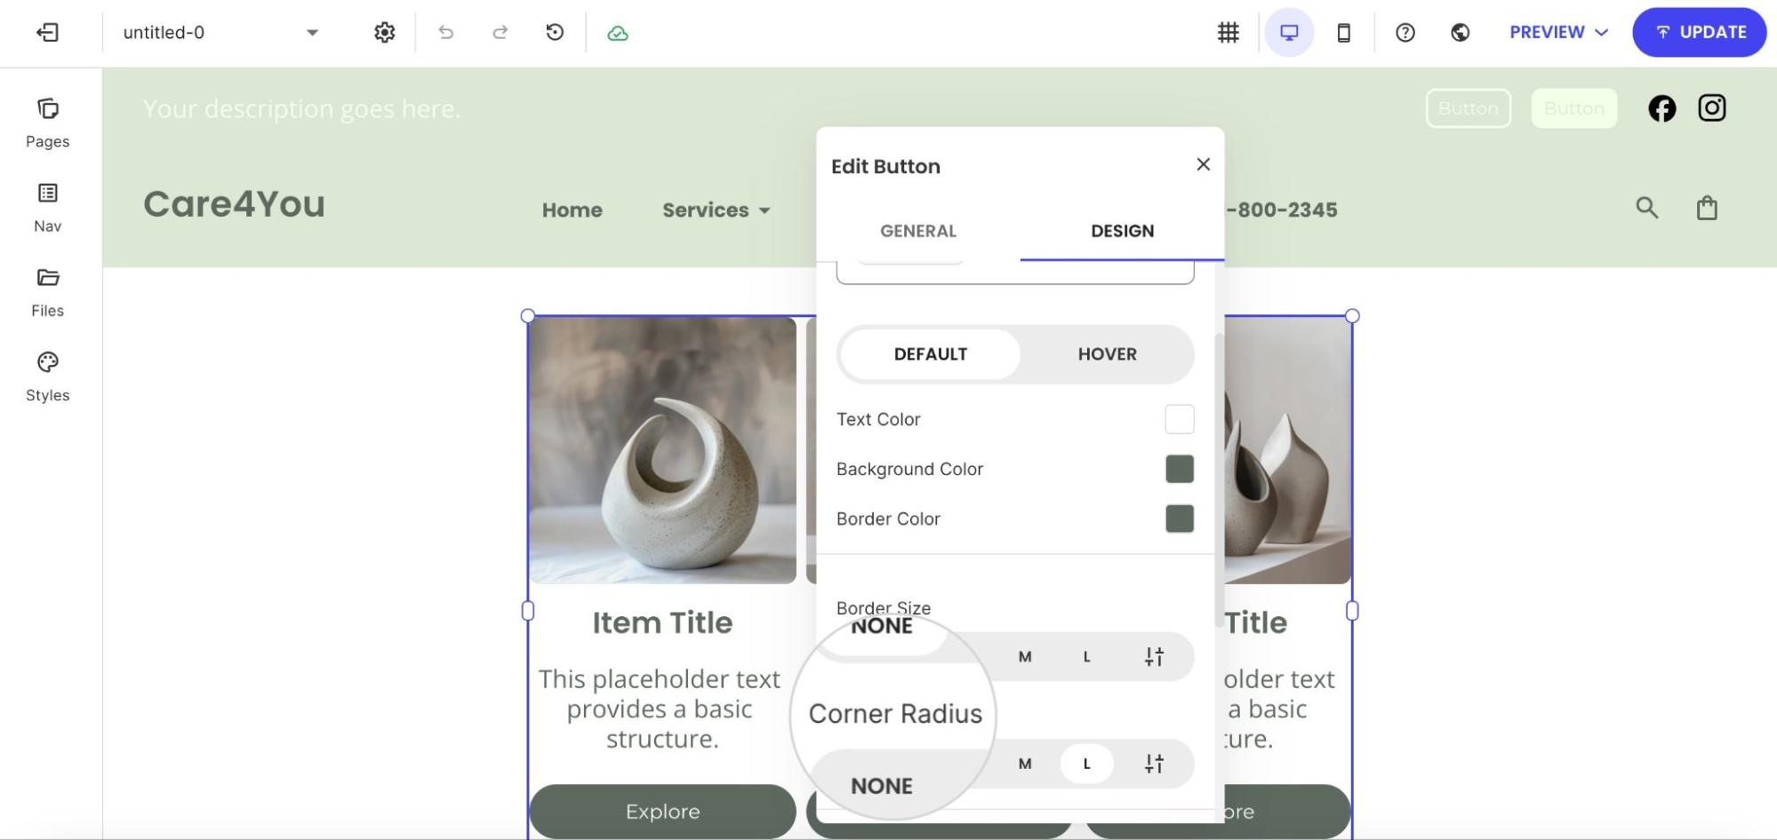Open version history icon
The width and height of the screenshot is (1777, 840).
pos(555,33)
